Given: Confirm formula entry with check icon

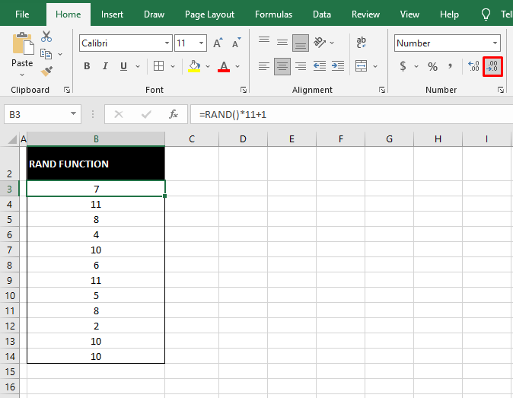Looking at the screenshot, I should pos(146,114).
